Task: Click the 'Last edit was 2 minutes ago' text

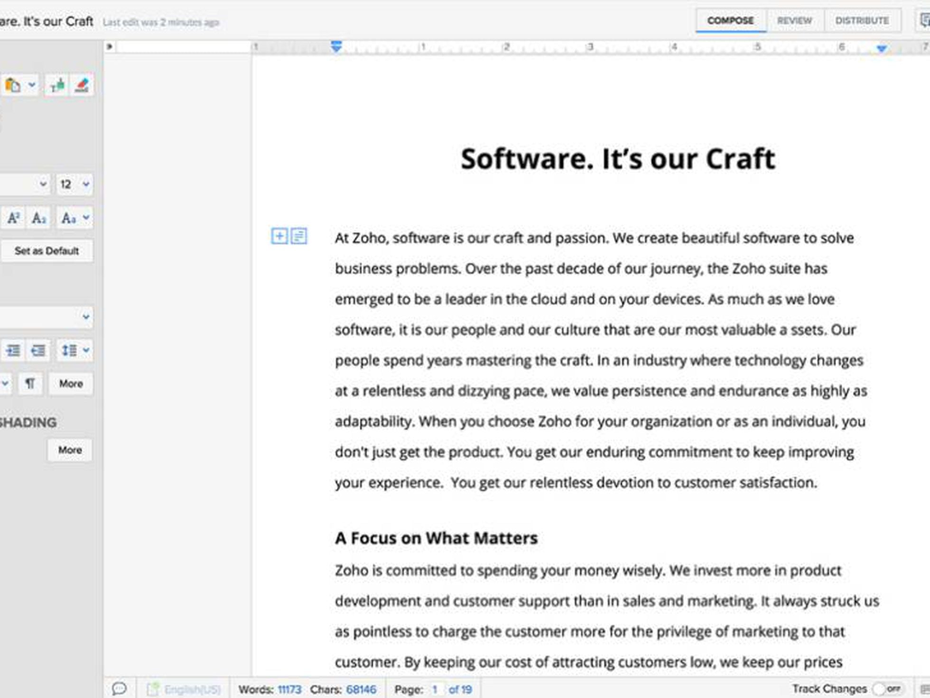Action: click(x=161, y=22)
